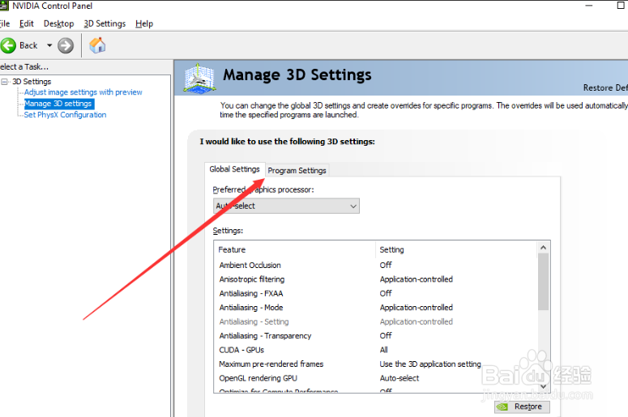The image size is (628, 417).
Task: Open the Desktop menu
Action: [x=58, y=23]
